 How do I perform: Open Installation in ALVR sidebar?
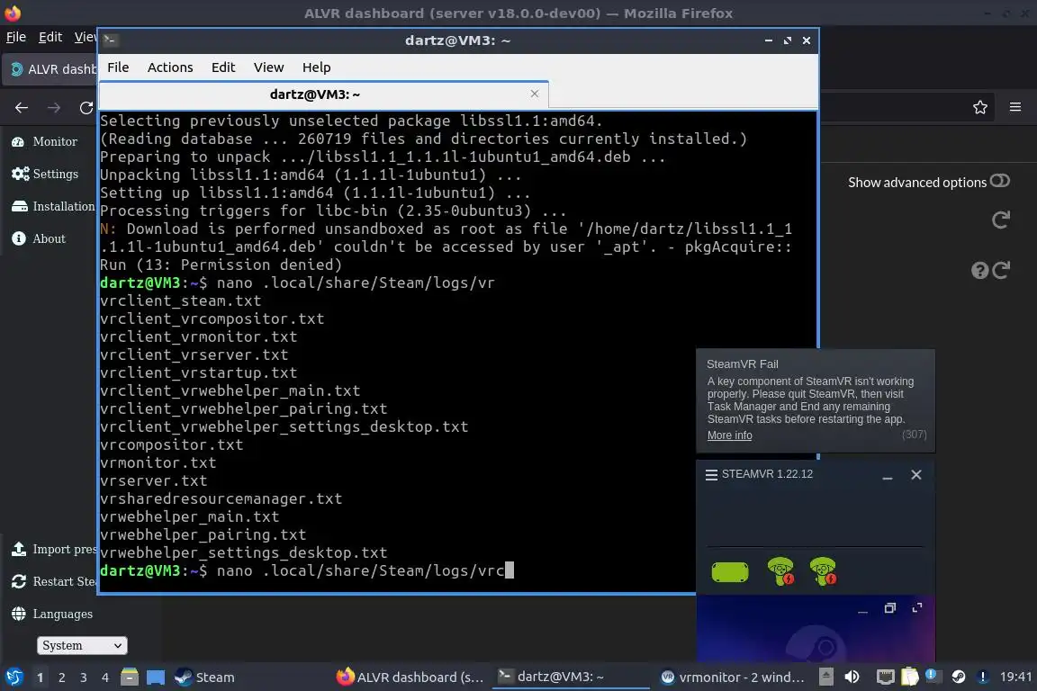[x=54, y=206]
